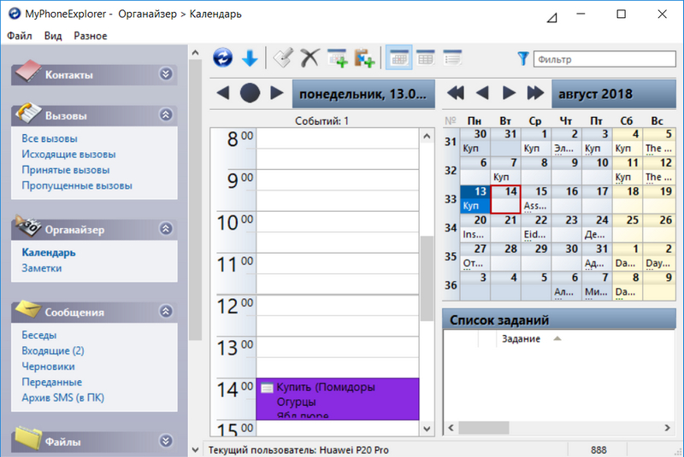The height and width of the screenshot is (457, 684).
Task: Click the paste event clipboard icon
Action: pos(365,58)
